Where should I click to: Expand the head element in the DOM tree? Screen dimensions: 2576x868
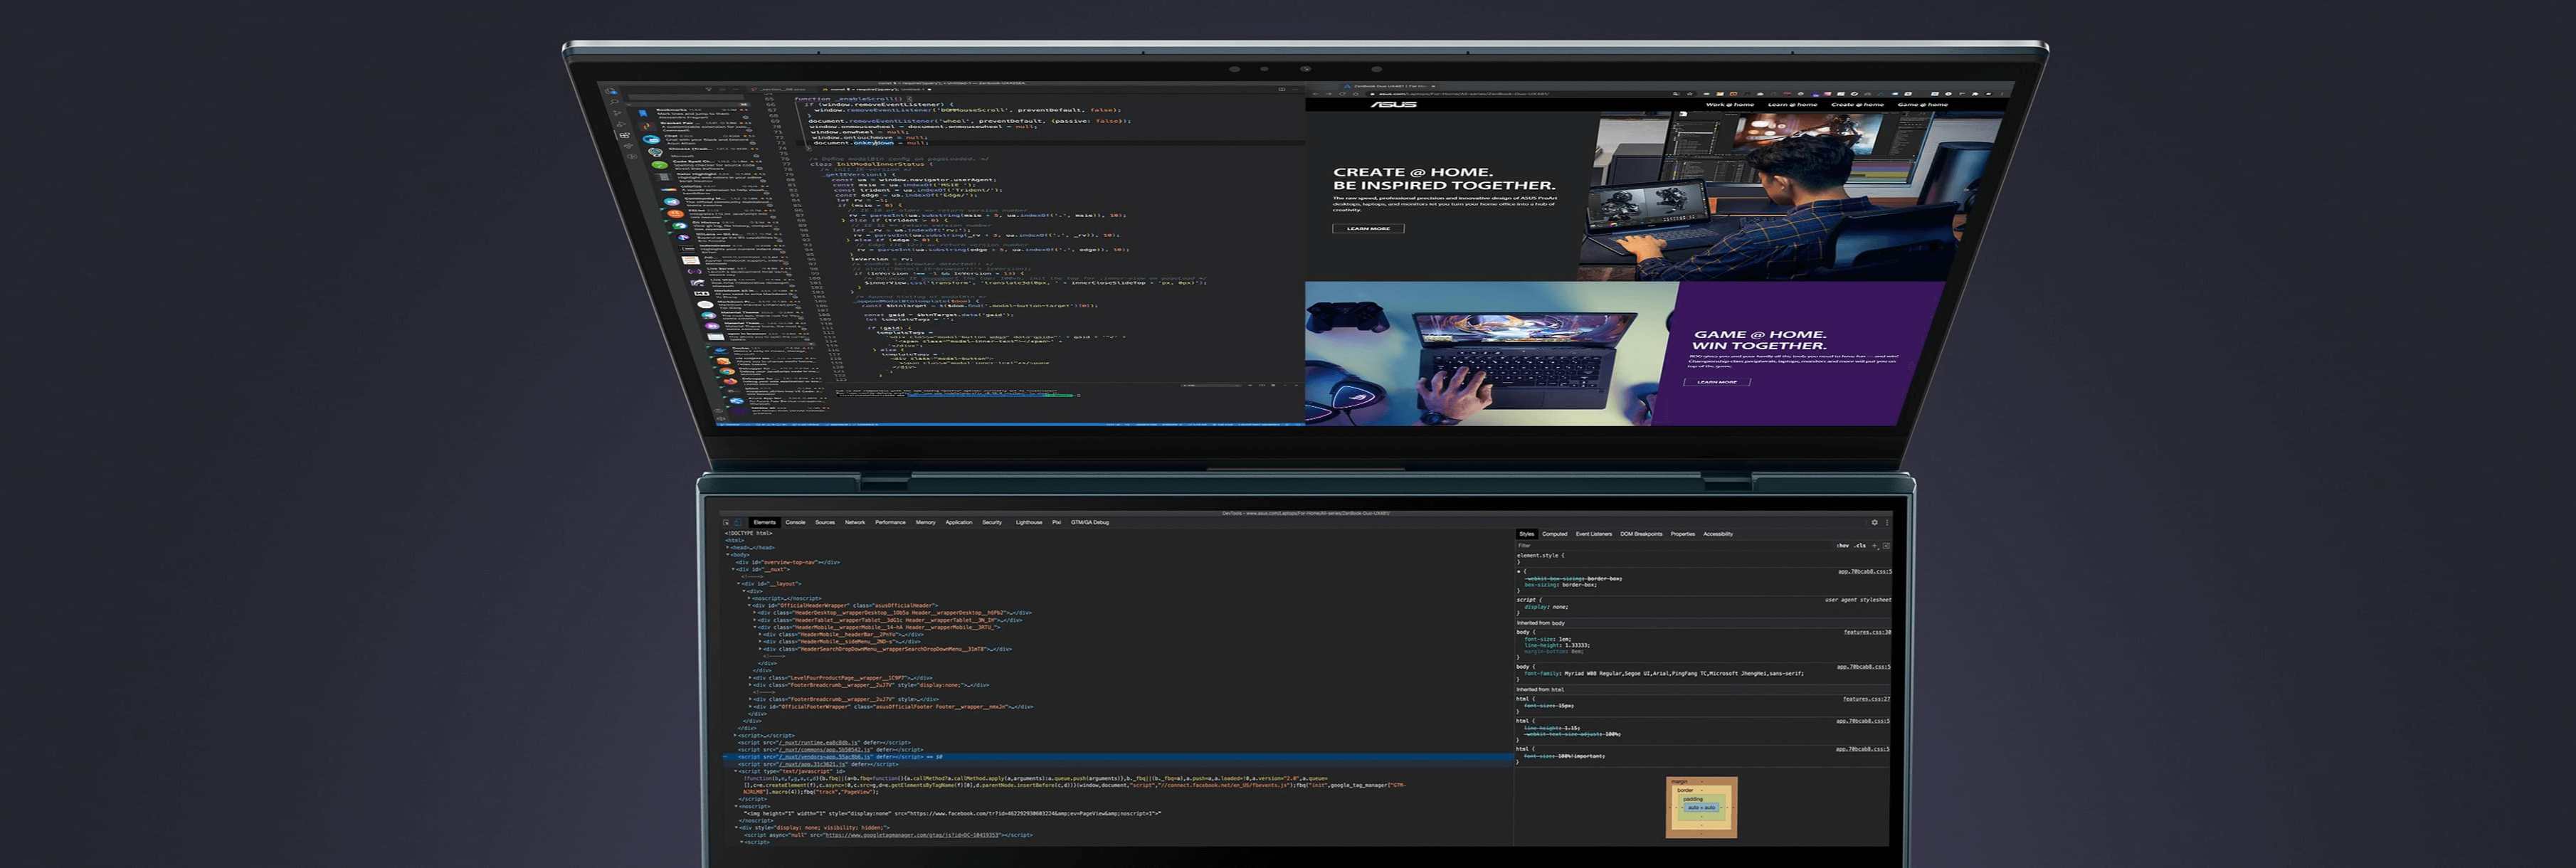pos(728,548)
